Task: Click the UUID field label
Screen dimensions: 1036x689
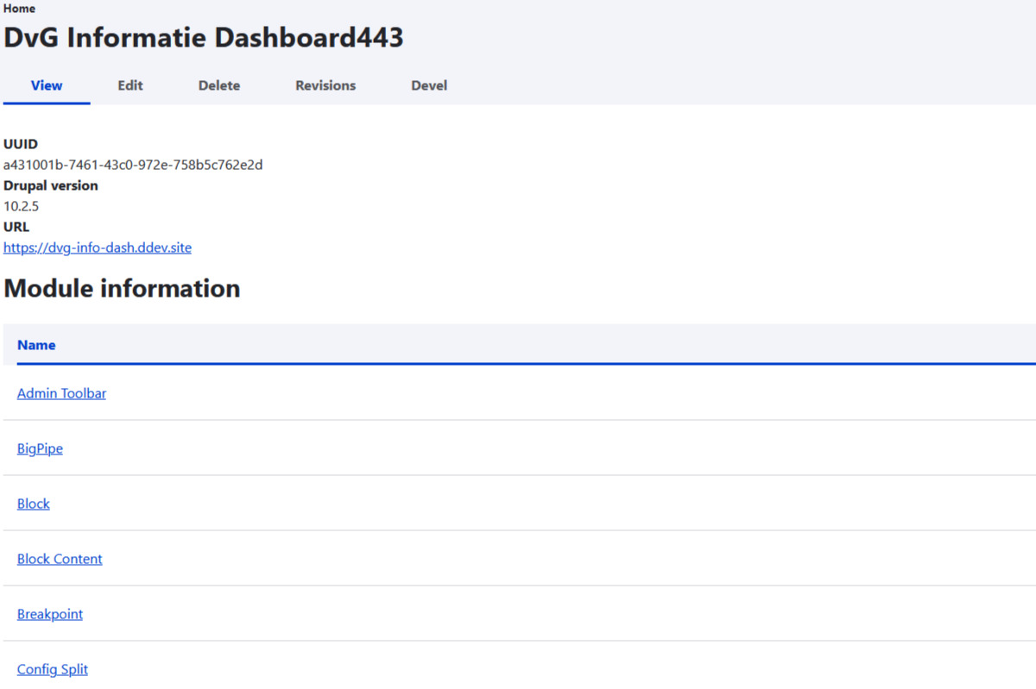Action: (x=21, y=144)
